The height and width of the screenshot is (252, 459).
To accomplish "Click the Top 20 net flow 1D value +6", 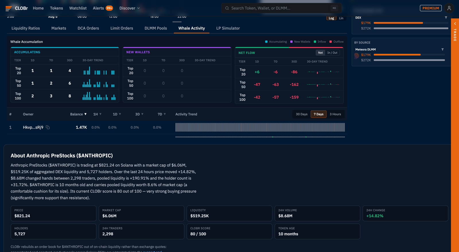I will 257,72.
